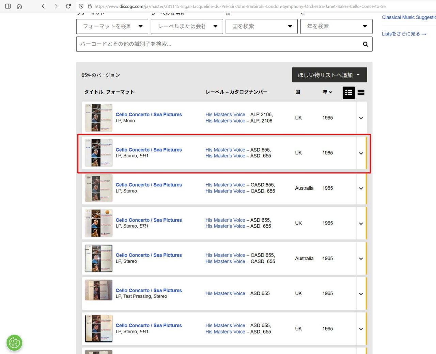Navigate forward with the browser forward arrow
436x354 pixels.
tap(56, 6)
